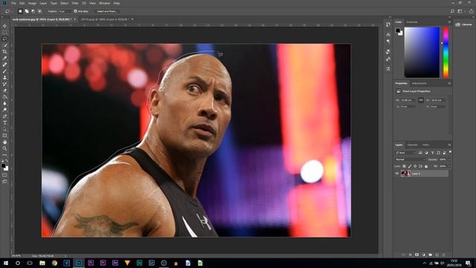Toggle lock transparent pixels in Layers

[x=404, y=166]
